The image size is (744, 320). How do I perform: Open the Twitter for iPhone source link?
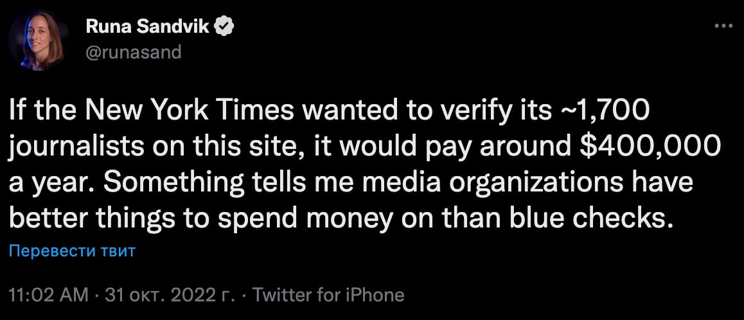pos(328,295)
